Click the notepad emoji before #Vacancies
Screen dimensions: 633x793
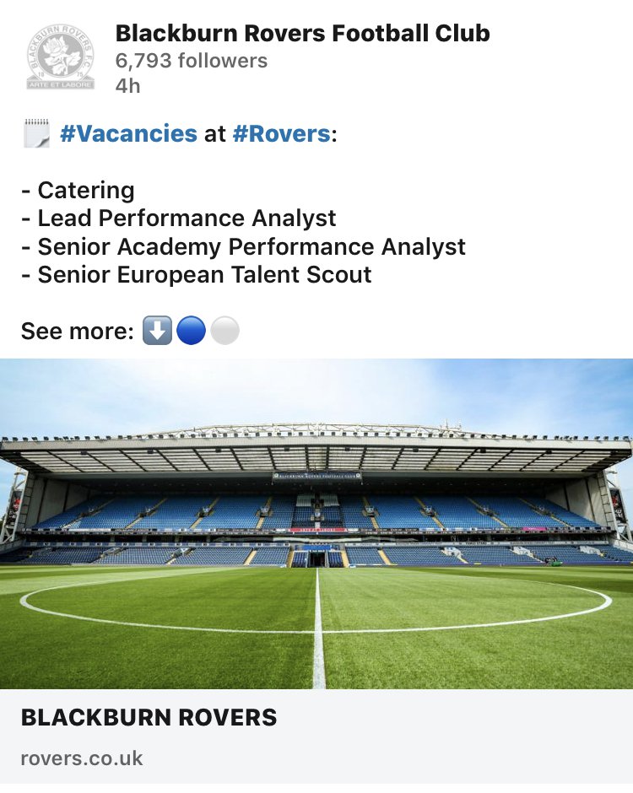tap(36, 134)
